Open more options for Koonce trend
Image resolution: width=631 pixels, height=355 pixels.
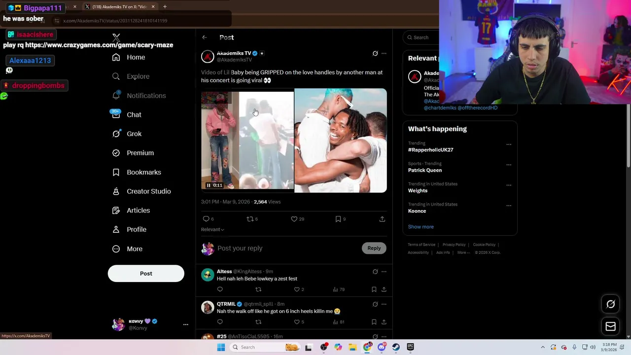(x=509, y=206)
